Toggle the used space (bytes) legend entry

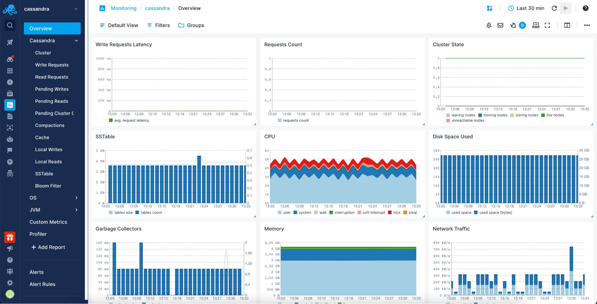(x=493, y=213)
